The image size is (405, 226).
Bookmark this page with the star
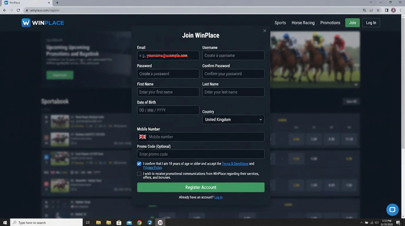[378, 10]
